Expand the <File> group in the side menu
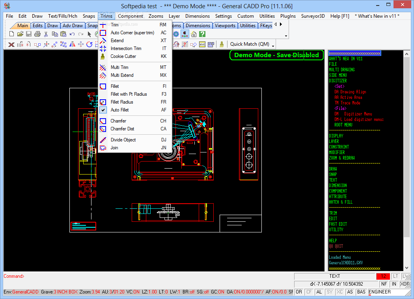The image size is (414, 299). pos(340,108)
